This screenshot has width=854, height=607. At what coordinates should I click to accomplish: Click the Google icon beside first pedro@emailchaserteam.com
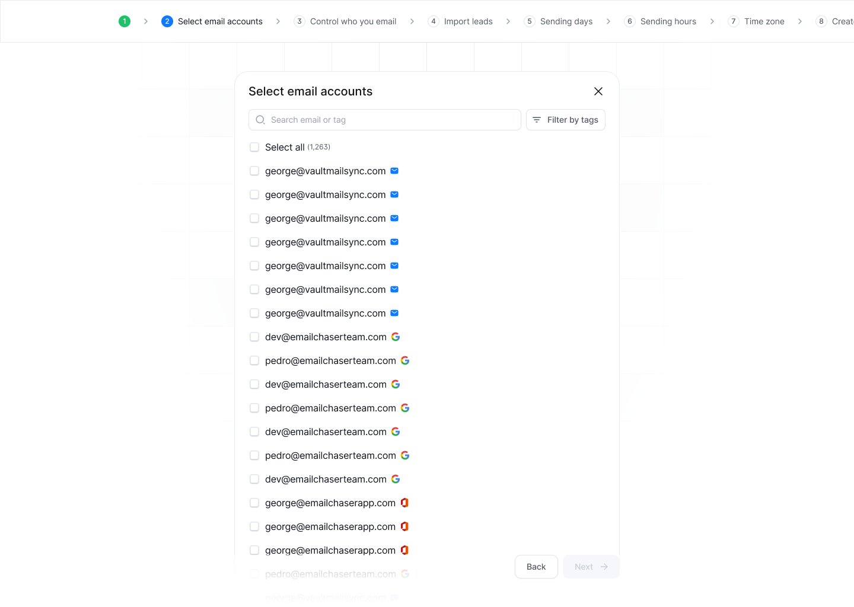405,360
